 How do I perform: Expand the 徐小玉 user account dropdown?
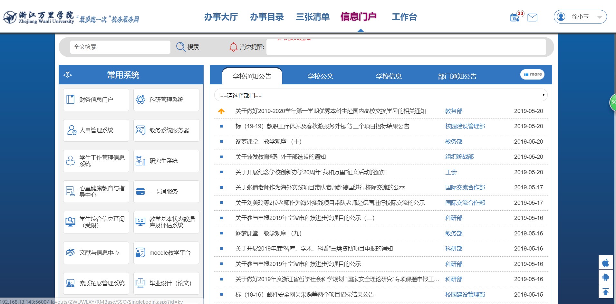click(x=580, y=17)
